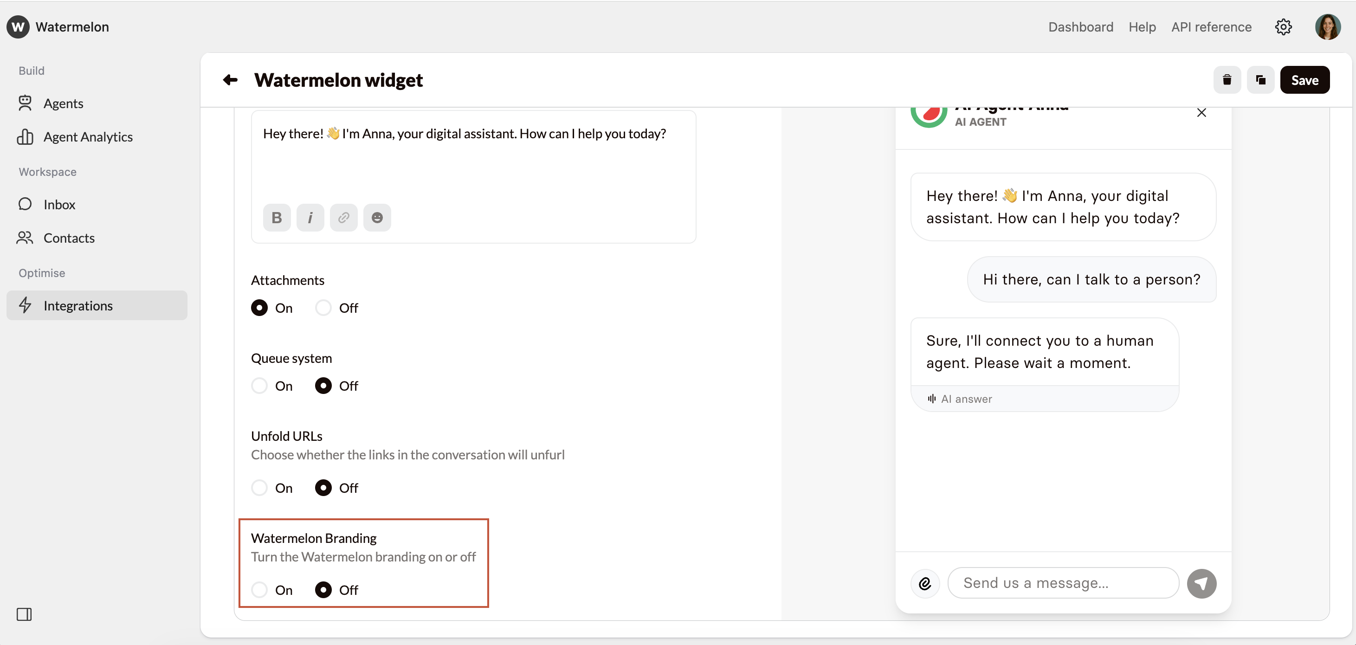Click the attachment icon in chat preview
1356x645 pixels.
[x=925, y=583]
